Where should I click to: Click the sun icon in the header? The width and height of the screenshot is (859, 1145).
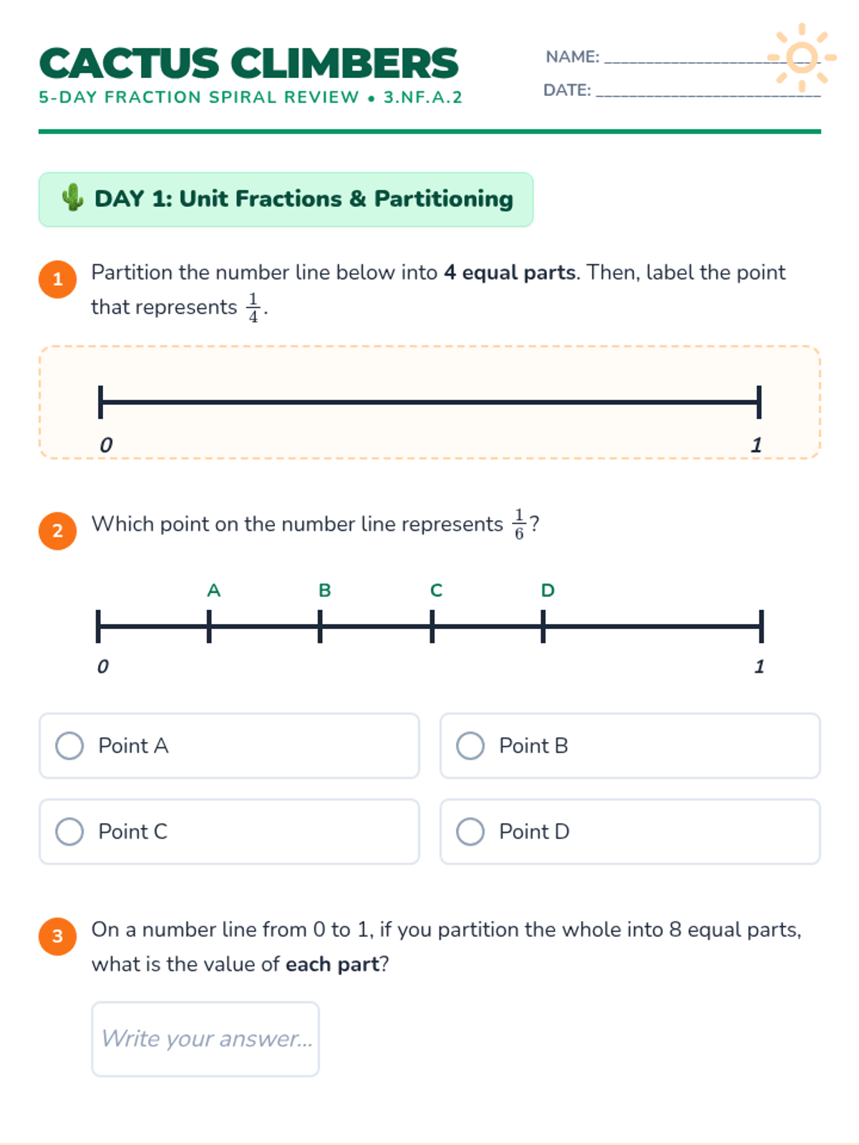tap(802, 57)
